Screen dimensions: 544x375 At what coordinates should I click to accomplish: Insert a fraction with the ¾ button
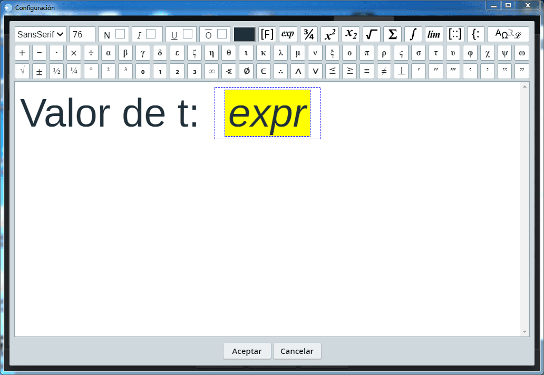click(x=309, y=34)
